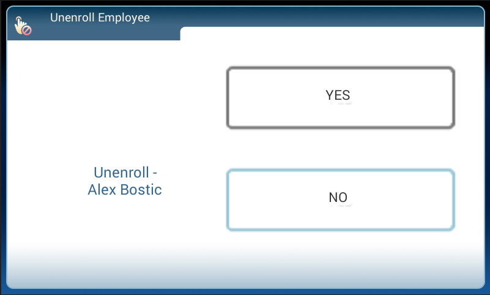Click the Alex Bostic name text
The width and height of the screenshot is (490, 295).
coord(125,190)
